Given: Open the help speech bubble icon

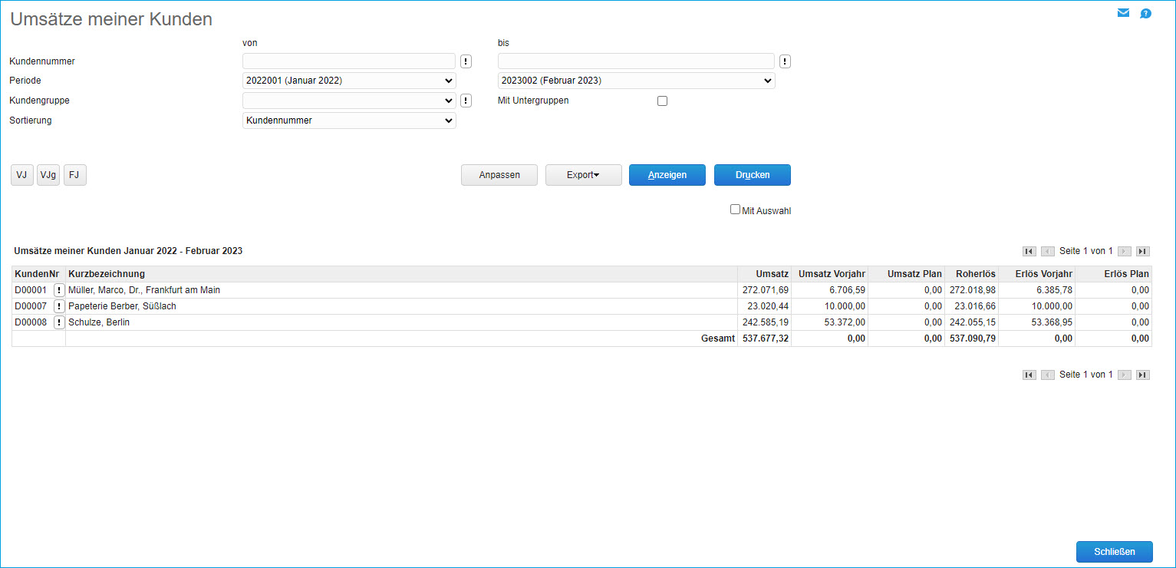Looking at the screenshot, I should pos(1145,13).
